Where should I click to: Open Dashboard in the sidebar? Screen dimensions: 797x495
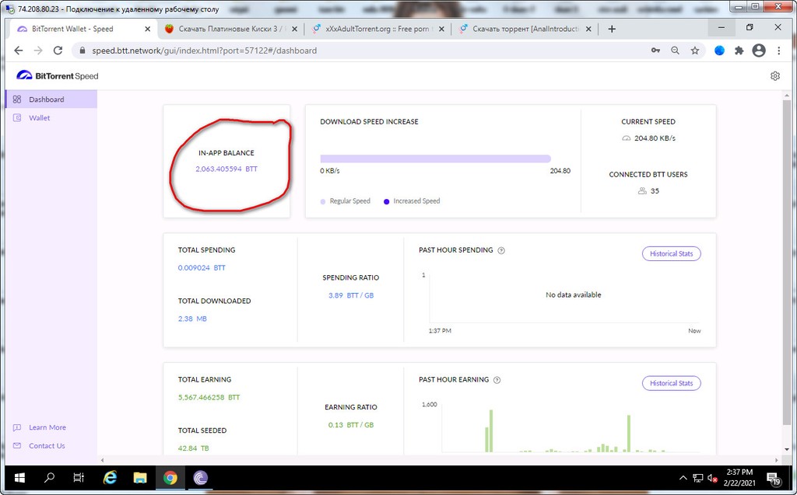point(51,99)
